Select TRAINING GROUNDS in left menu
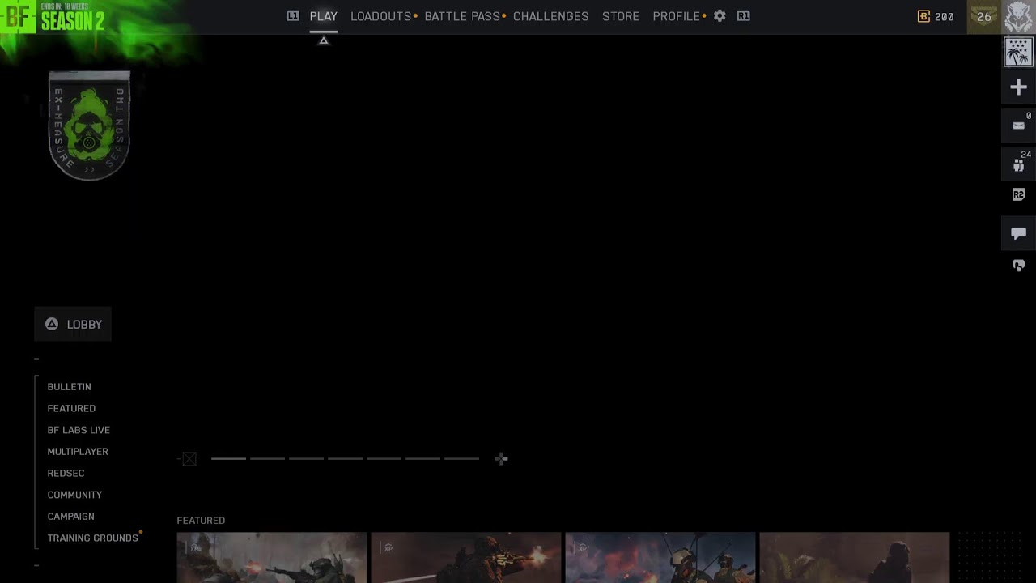This screenshot has height=583, width=1036. 92,538
